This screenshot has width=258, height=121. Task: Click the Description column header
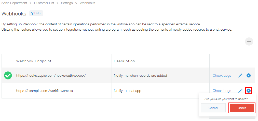pos(124,61)
